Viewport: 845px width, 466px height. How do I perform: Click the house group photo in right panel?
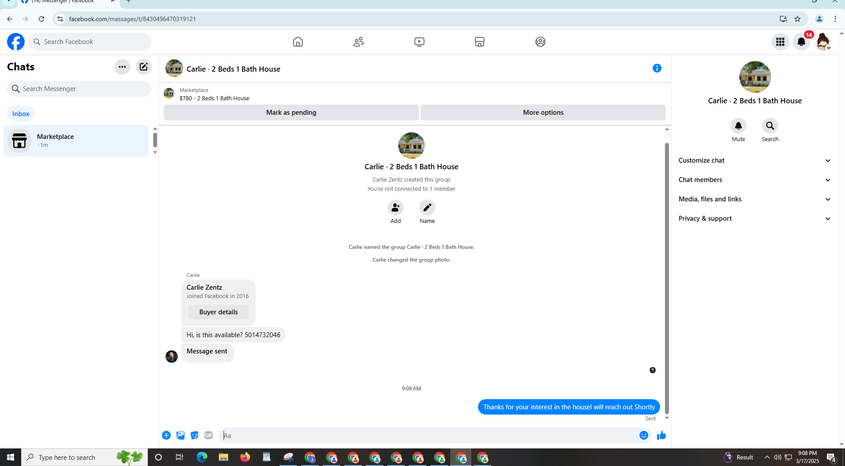pos(755,77)
